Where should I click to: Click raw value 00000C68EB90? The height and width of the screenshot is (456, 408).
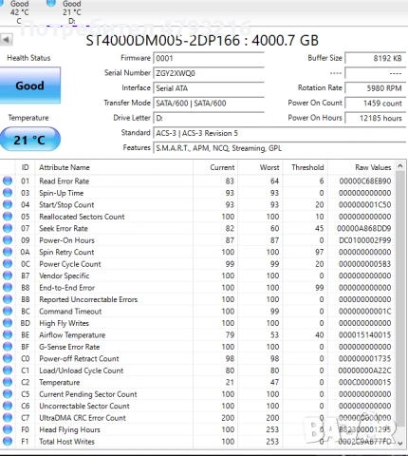pyautogui.click(x=365, y=181)
